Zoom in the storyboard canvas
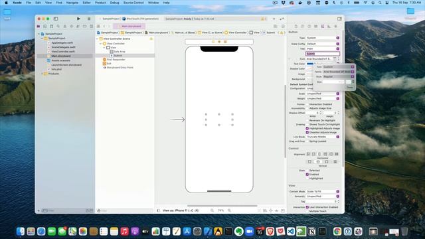425x239 pixels. [x=229, y=210]
